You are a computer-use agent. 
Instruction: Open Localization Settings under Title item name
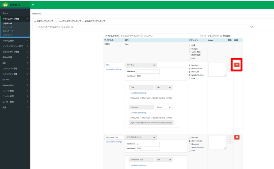tap(114, 69)
